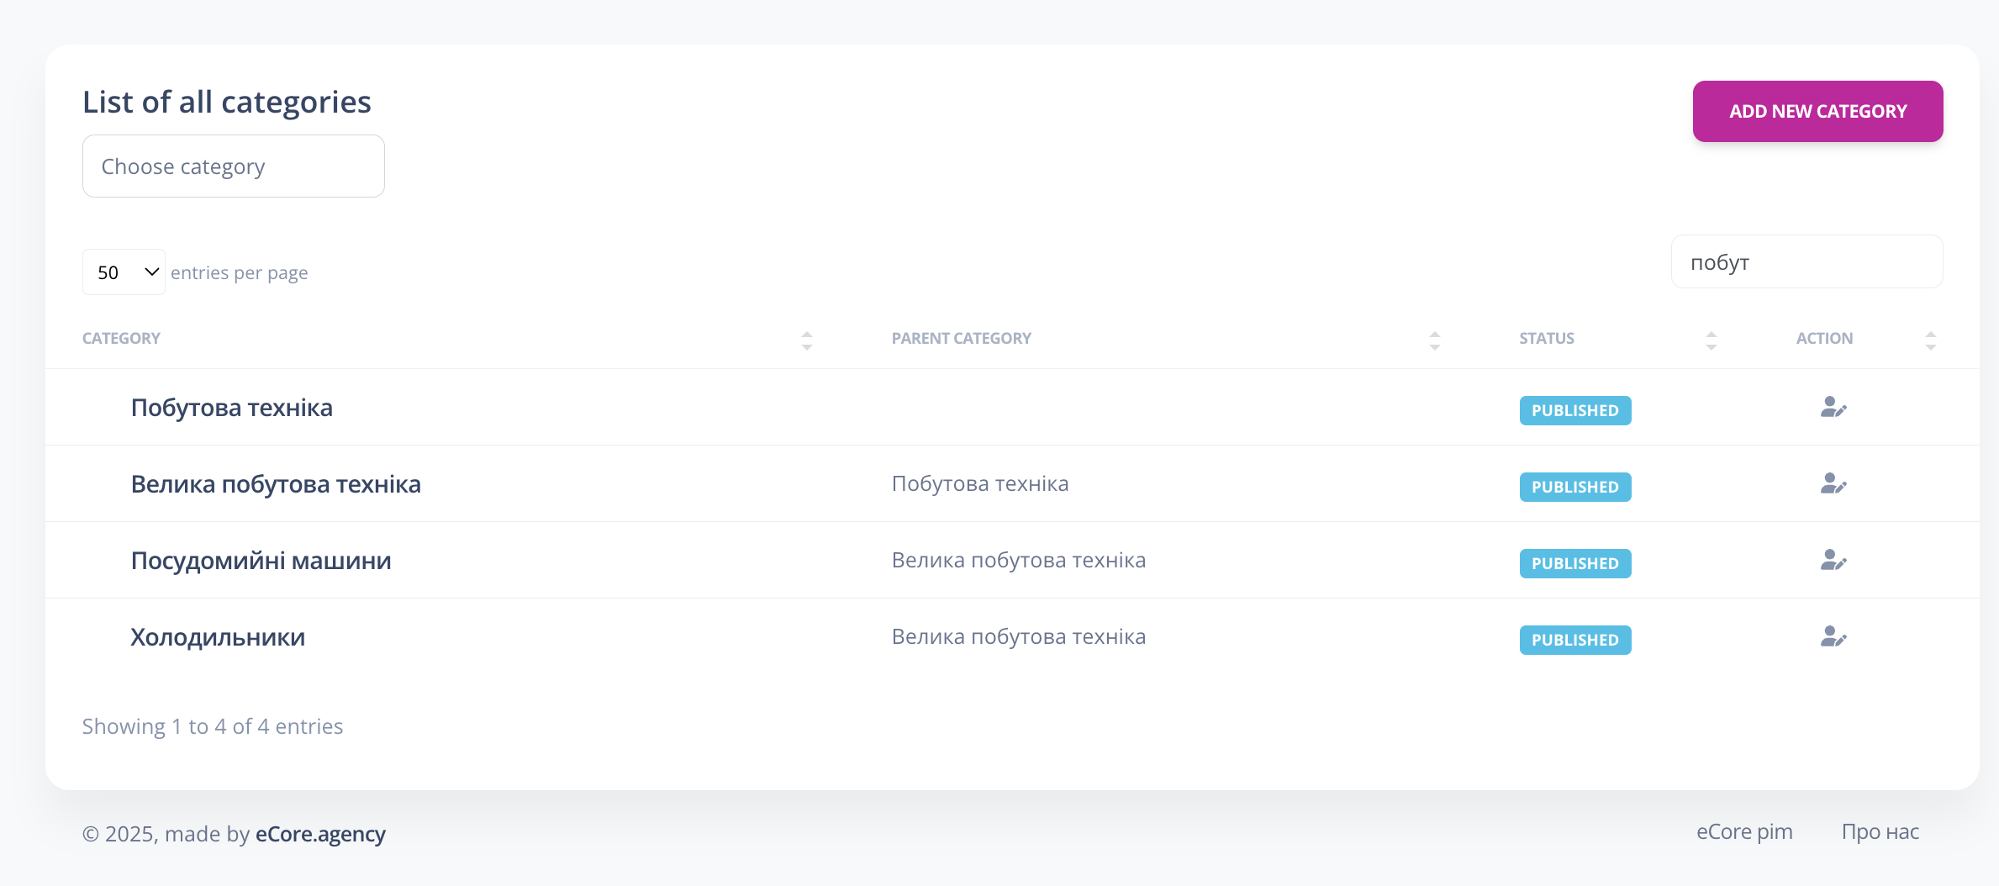Open the Про нас footer link
Viewport: 1999px width, 886px height.
tap(1880, 832)
